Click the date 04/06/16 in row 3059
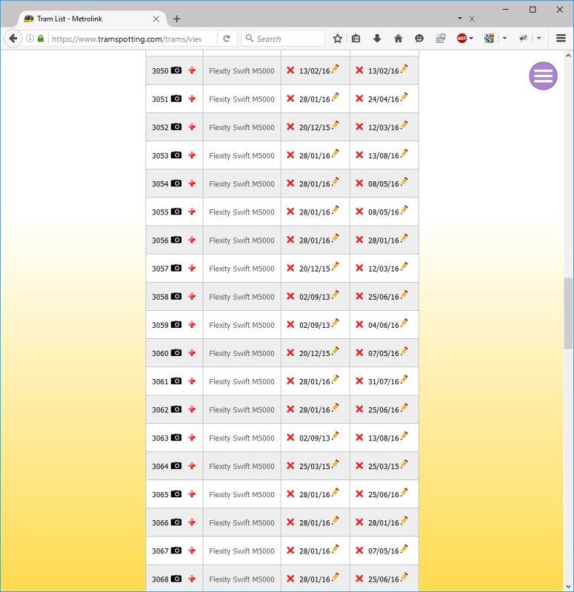Viewport: 574px width, 592px height. (x=384, y=325)
